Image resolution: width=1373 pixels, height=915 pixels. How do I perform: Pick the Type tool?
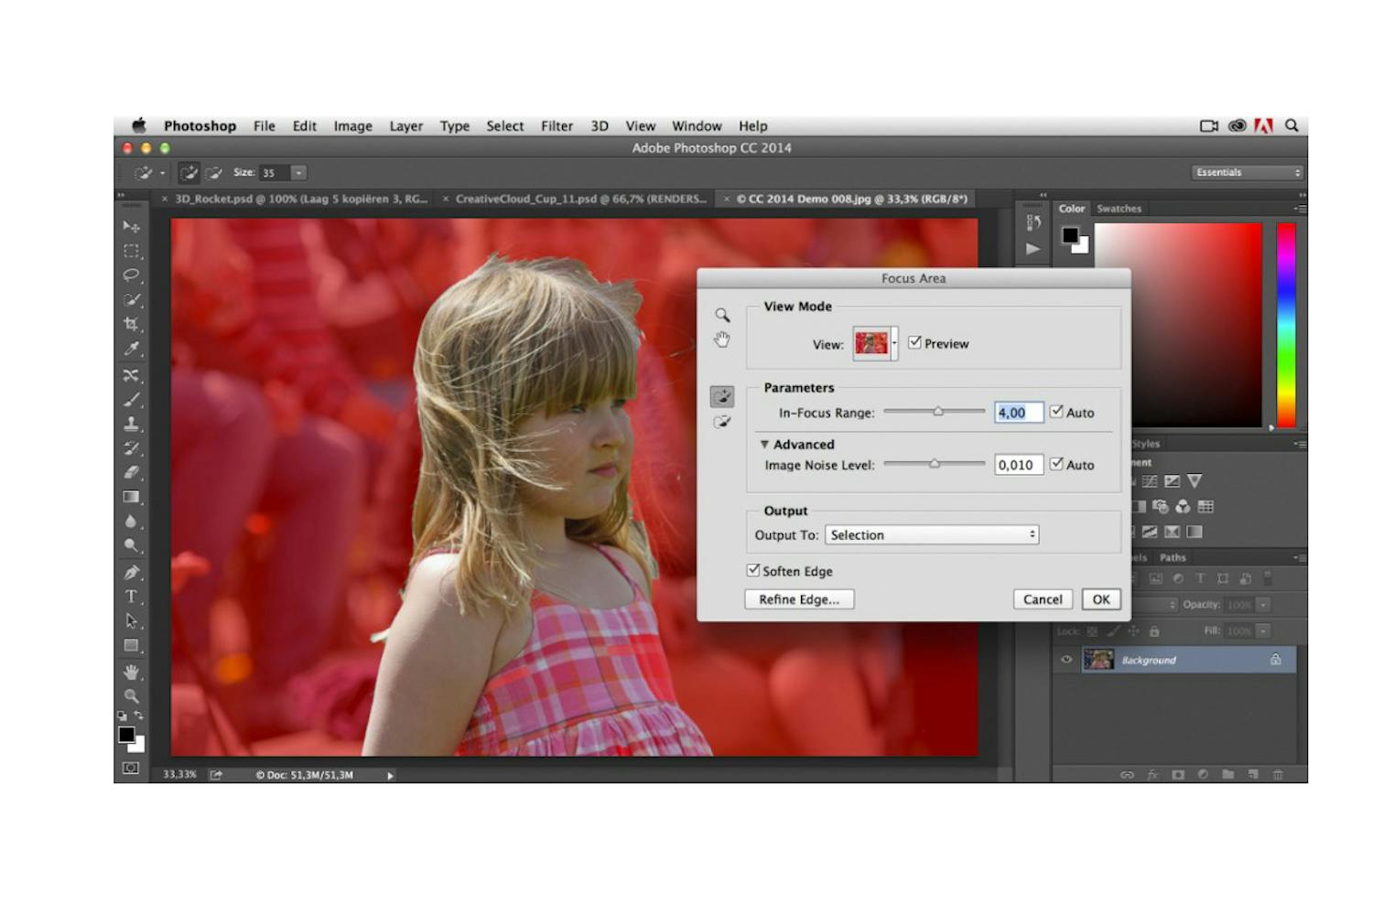pos(132,597)
